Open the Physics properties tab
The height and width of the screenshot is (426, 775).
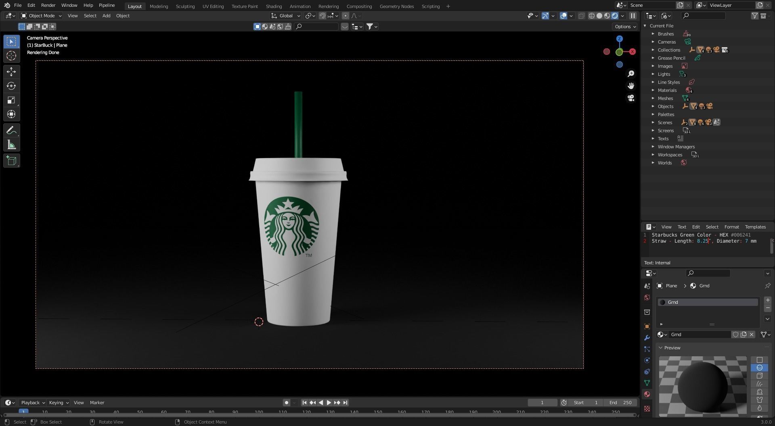pyautogui.click(x=647, y=360)
